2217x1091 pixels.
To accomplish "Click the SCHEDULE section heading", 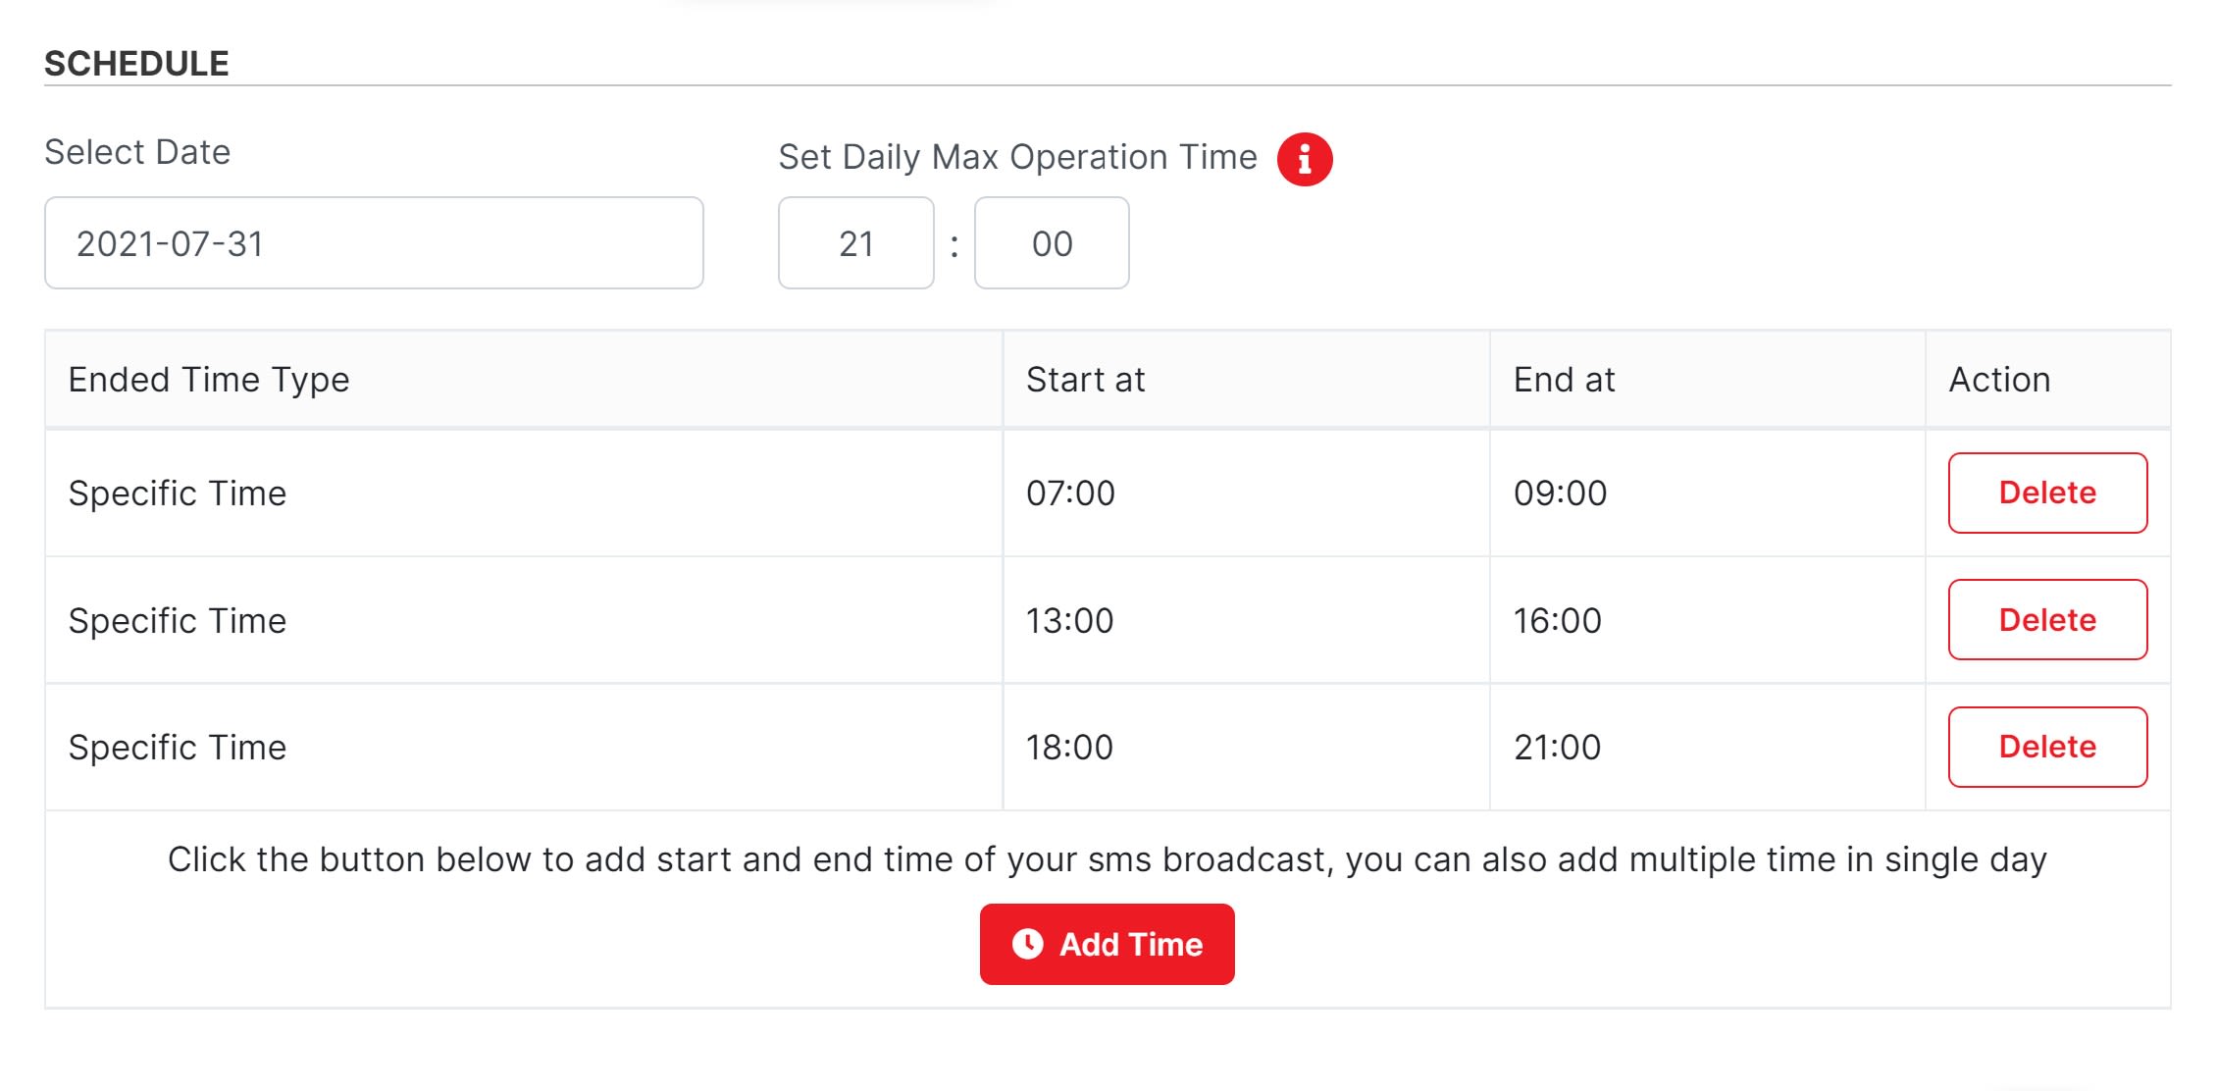I will pos(136,64).
